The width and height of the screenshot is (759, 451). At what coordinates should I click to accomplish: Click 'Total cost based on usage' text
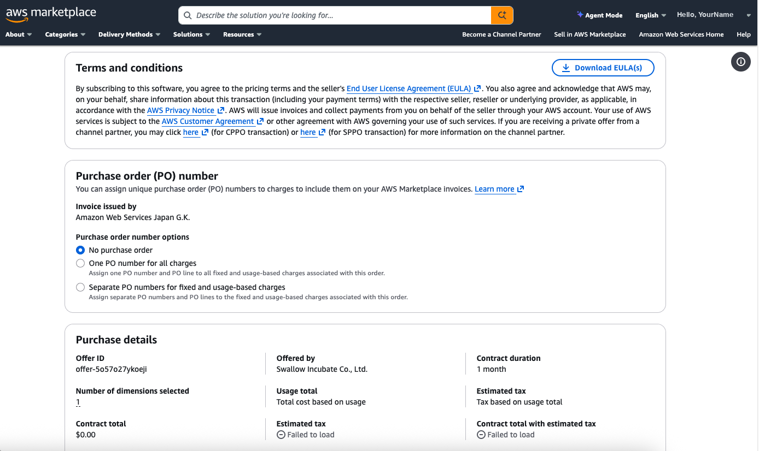pos(321,402)
